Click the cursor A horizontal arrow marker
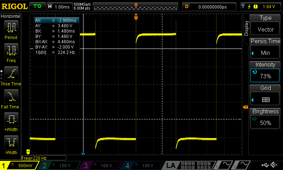 click(83, 154)
